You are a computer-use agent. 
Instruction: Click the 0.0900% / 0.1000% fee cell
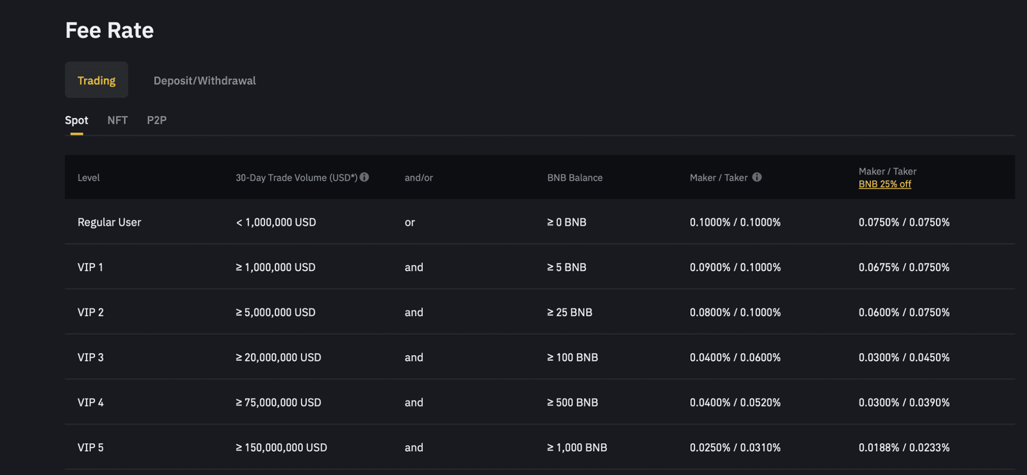[736, 267]
